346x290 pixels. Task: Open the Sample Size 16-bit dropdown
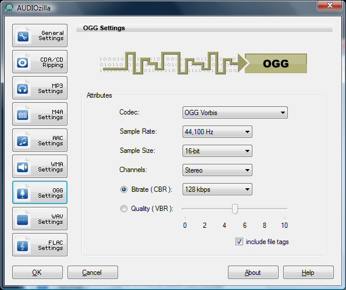[217, 151]
